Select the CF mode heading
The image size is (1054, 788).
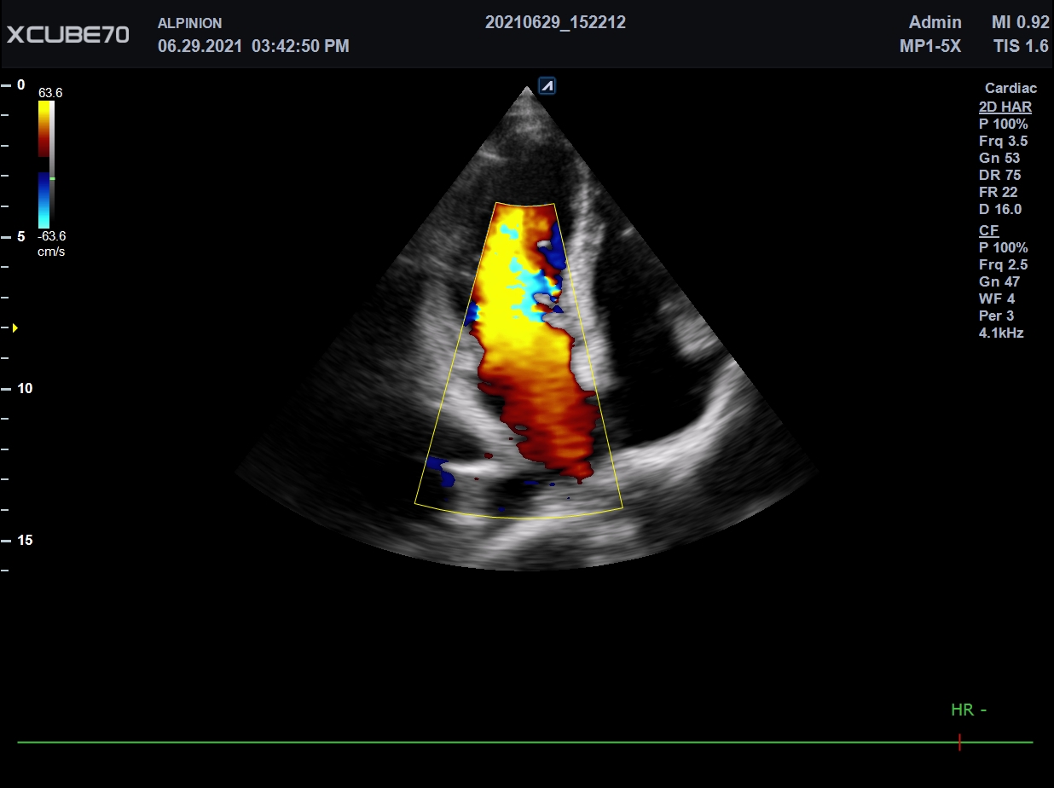[988, 230]
